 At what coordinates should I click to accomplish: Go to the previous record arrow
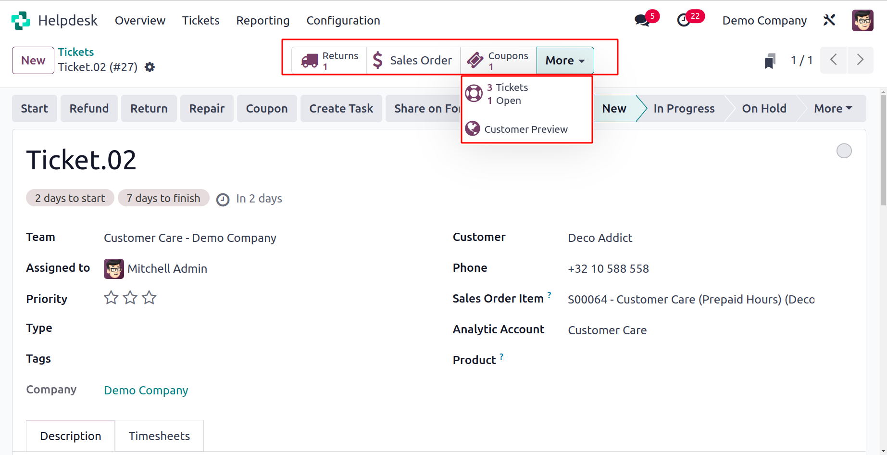(833, 60)
